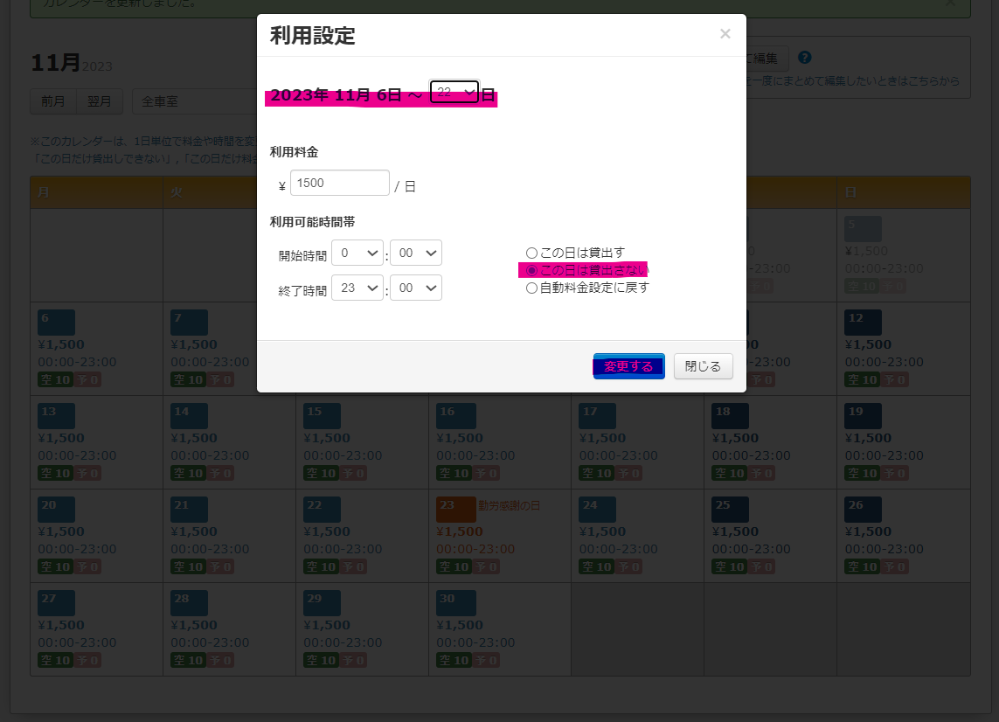Click day 24 in the calendar

598,510
